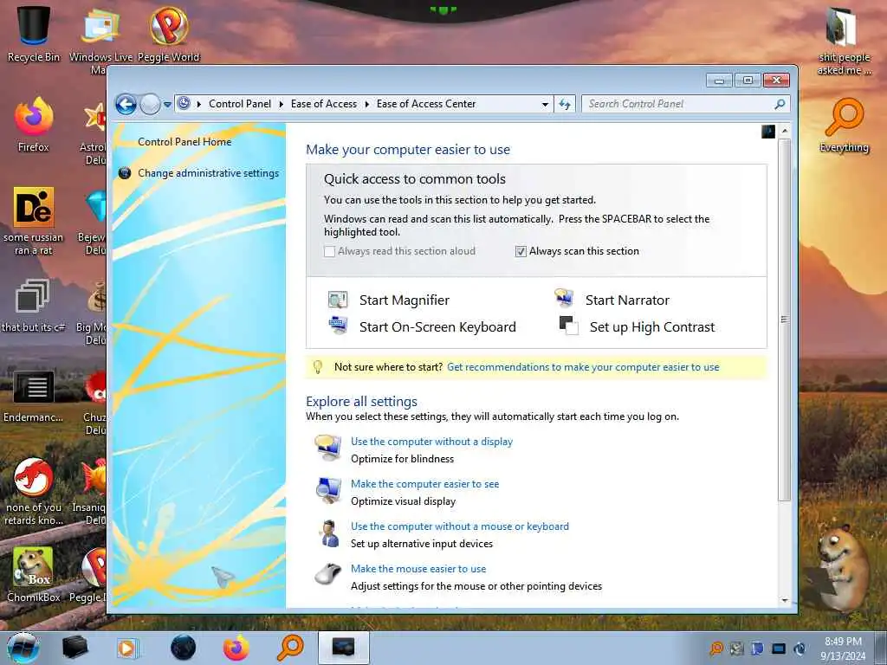Click the Start Narrator icon

564,298
